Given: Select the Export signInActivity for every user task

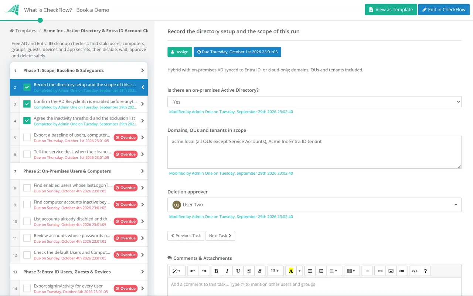Looking at the screenshot, I should pos(79,288).
